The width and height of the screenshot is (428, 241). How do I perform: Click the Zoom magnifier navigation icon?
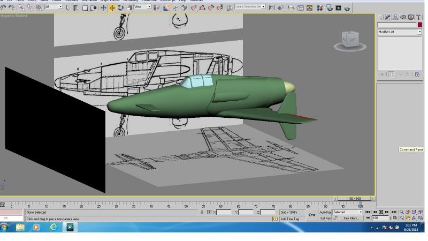tap(402, 212)
